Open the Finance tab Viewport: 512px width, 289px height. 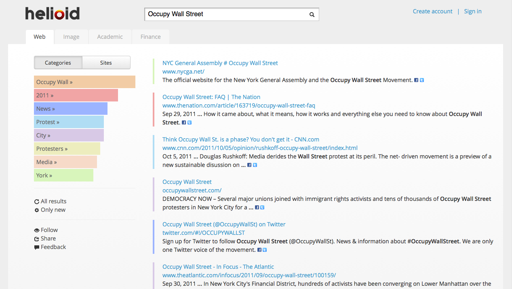(151, 37)
